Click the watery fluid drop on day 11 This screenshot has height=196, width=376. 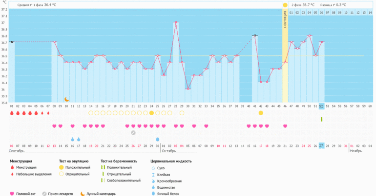click(72, 139)
